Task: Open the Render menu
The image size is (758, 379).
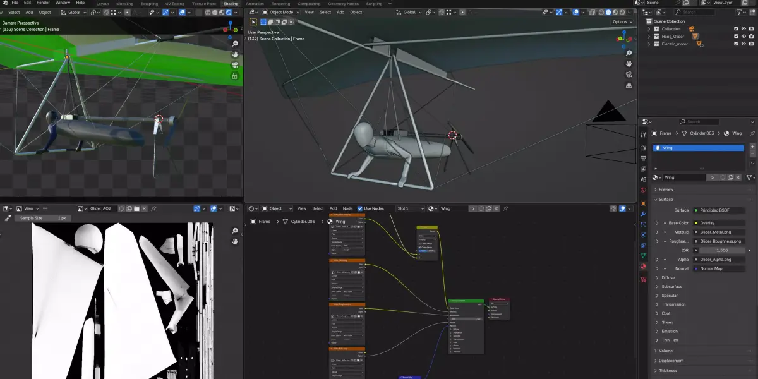Action: pyautogui.click(x=43, y=3)
